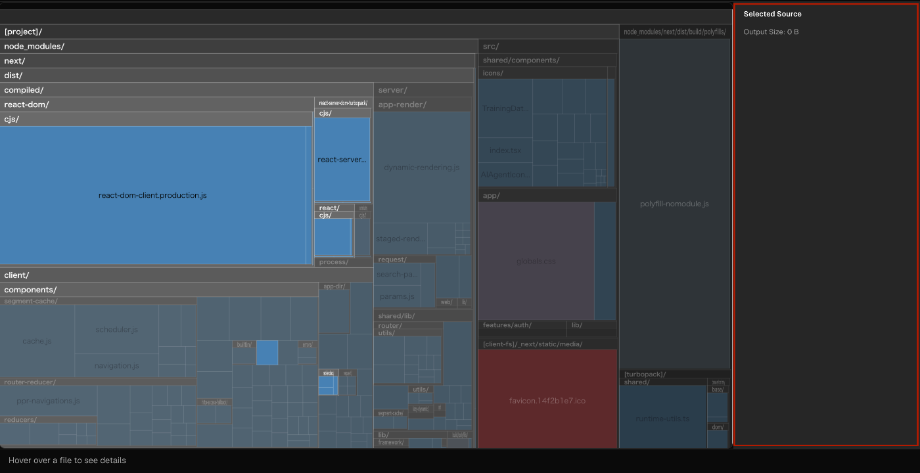Viewport: 920px width, 473px height.
Task: Select the favicon.14f2b1e7.ico block
Action: coord(547,400)
